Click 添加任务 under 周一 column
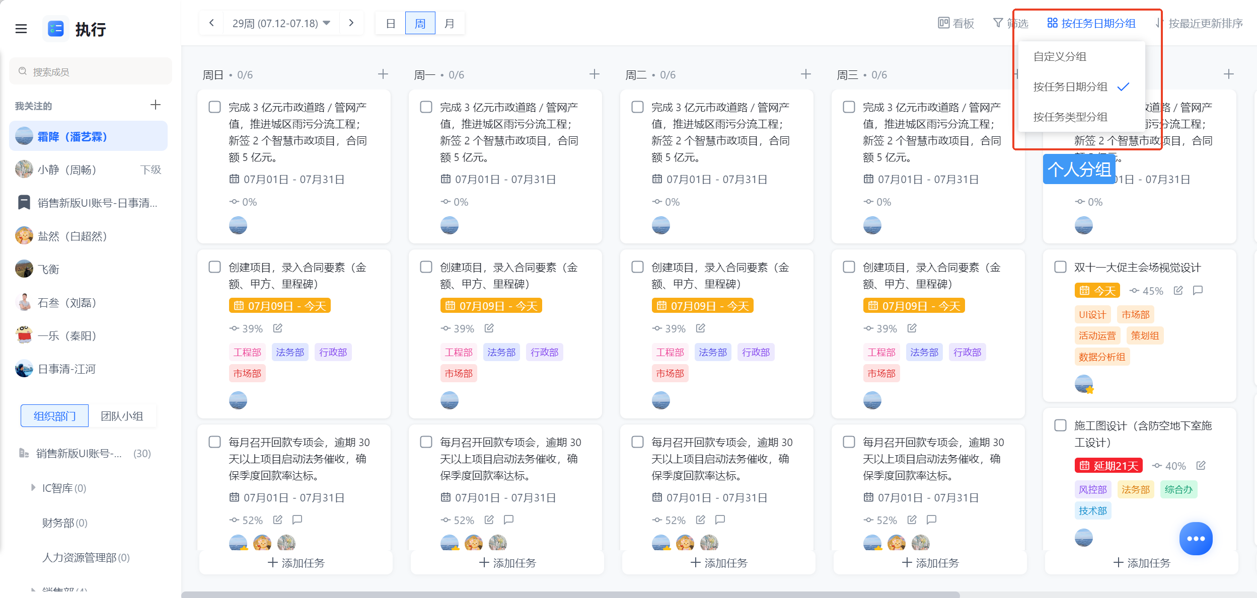This screenshot has height=598, width=1257. coord(507,563)
